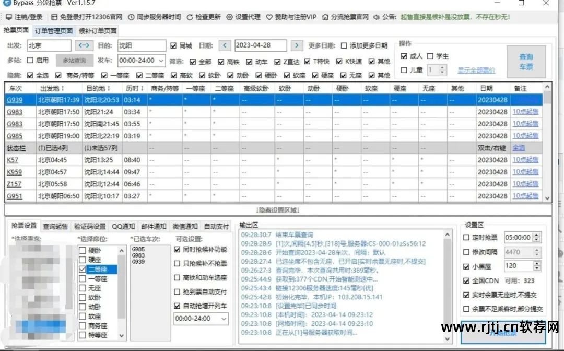This screenshot has height=351, width=564.
Task: Enable 只抢候补不抢票 checkbox
Action: pos(177,263)
